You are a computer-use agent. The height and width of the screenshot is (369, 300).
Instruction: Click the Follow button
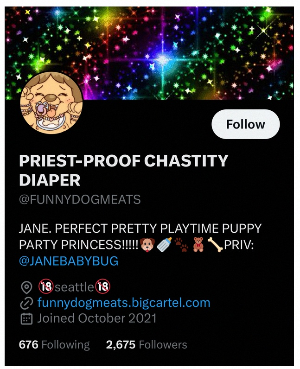(x=246, y=124)
